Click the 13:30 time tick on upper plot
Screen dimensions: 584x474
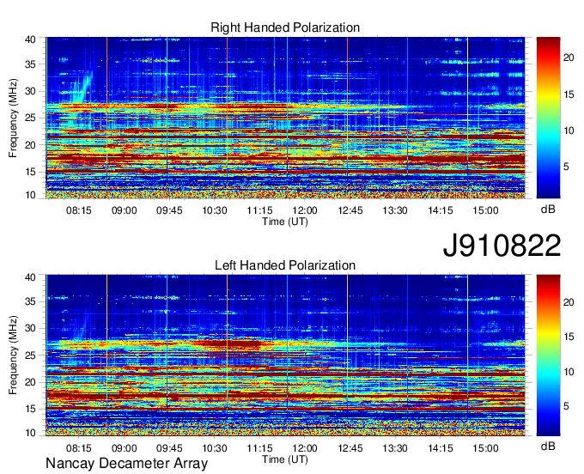pos(395,210)
